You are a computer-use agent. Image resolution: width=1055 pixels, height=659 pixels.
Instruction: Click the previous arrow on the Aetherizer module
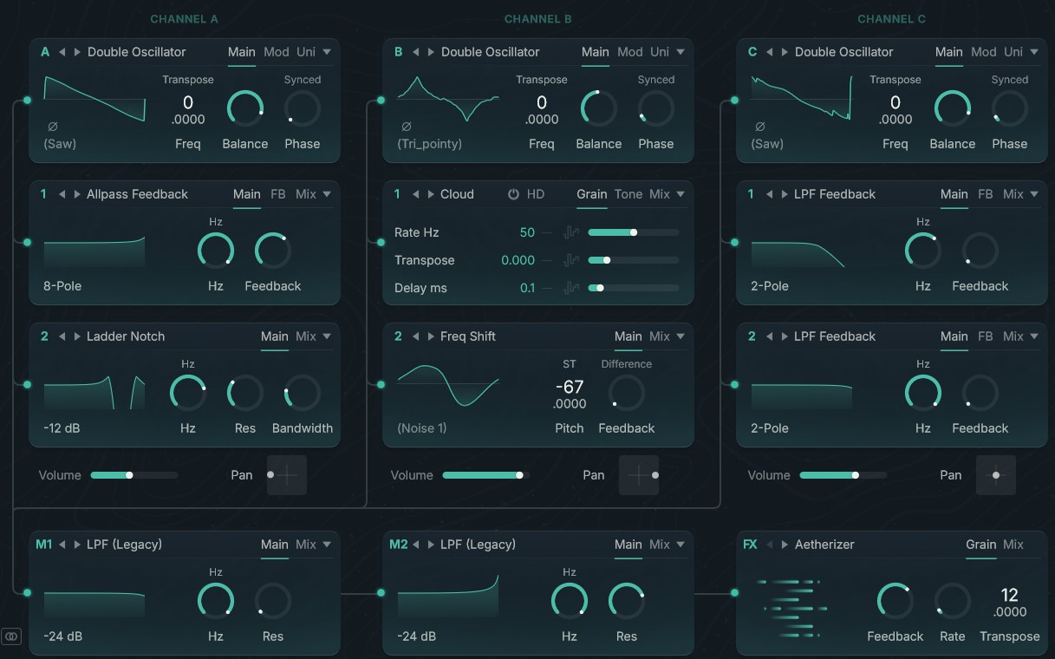[x=771, y=545]
